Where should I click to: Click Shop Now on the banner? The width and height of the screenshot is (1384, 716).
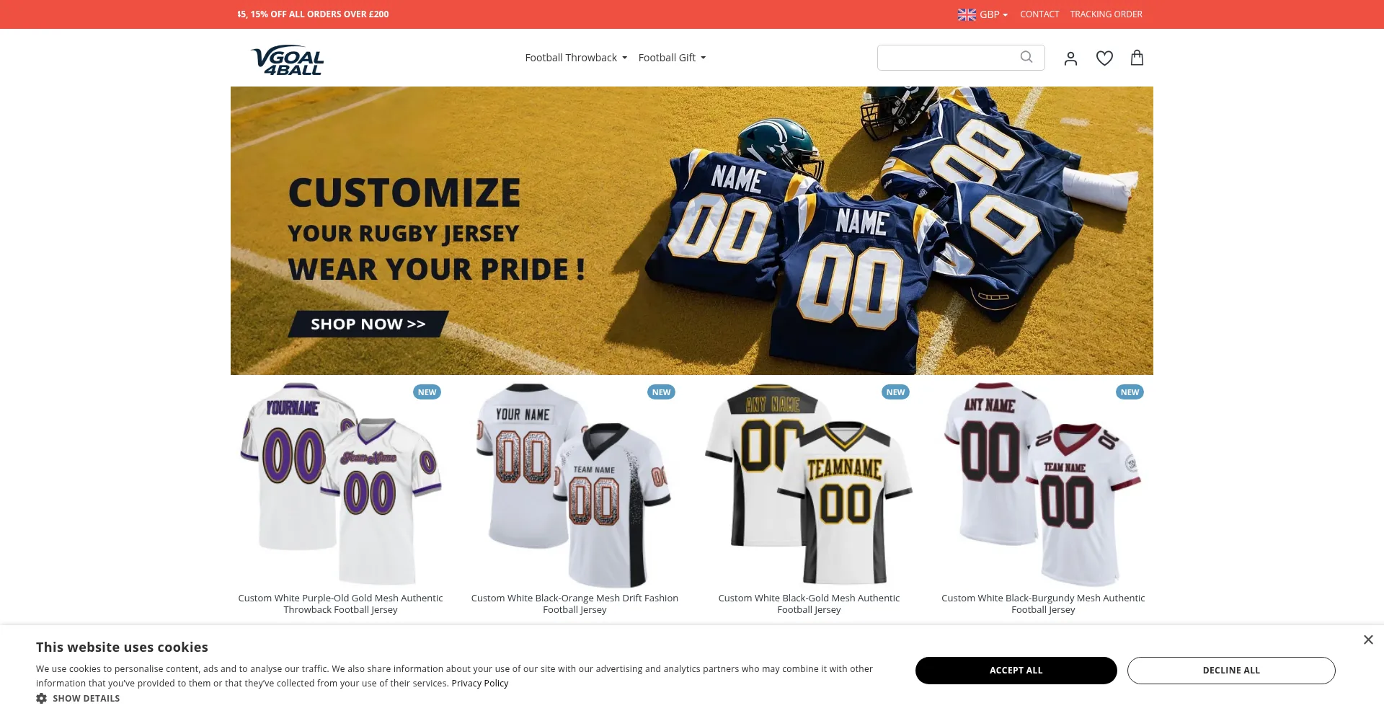point(368,324)
